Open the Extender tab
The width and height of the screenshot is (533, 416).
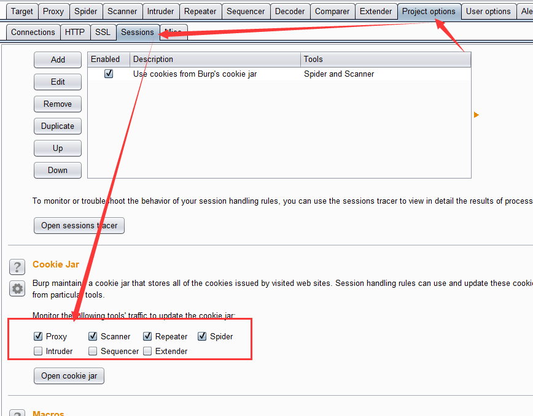coord(376,11)
